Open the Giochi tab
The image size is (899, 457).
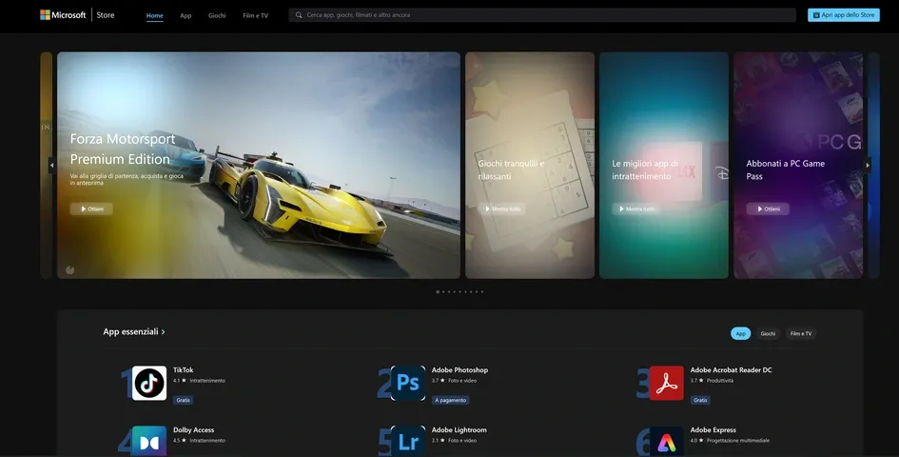tap(217, 15)
